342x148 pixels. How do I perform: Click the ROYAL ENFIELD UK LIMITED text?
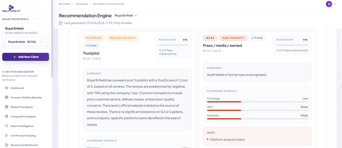click(x=21, y=33)
